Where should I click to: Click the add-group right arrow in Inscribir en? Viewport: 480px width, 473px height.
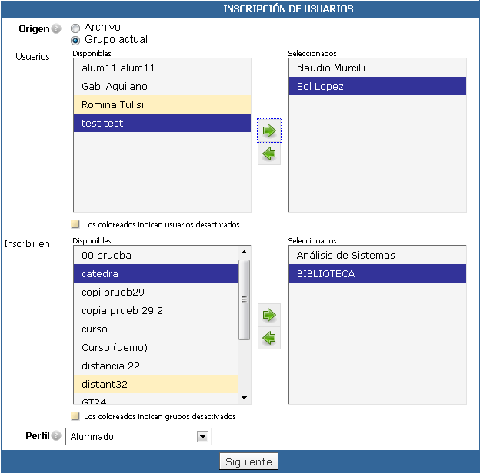coord(269,315)
